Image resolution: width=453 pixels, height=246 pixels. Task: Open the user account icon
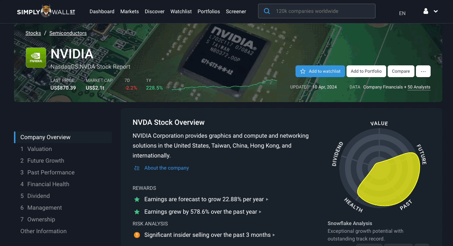pyautogui.click(x=426, y=11)
